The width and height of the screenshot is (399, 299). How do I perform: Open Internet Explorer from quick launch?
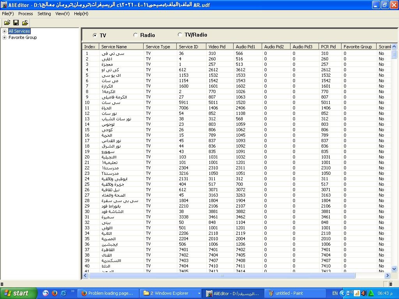point(64,293)
